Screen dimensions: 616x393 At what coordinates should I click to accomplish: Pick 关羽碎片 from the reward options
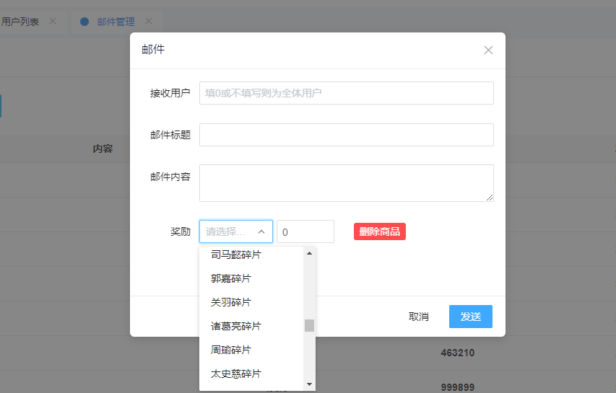click(231, 302)
